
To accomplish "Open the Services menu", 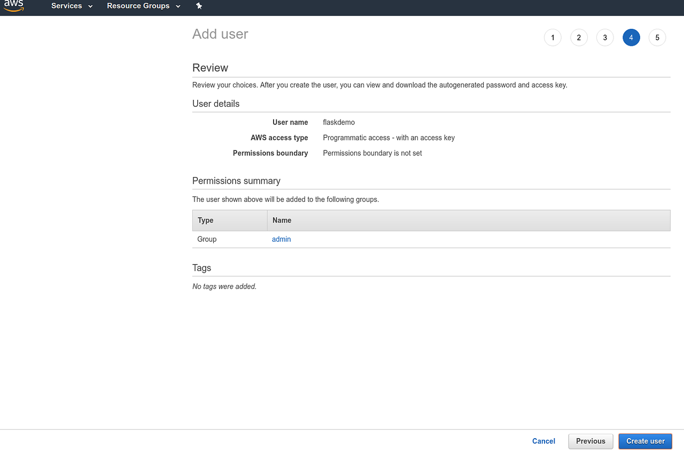I will click(x=66, y=6).
